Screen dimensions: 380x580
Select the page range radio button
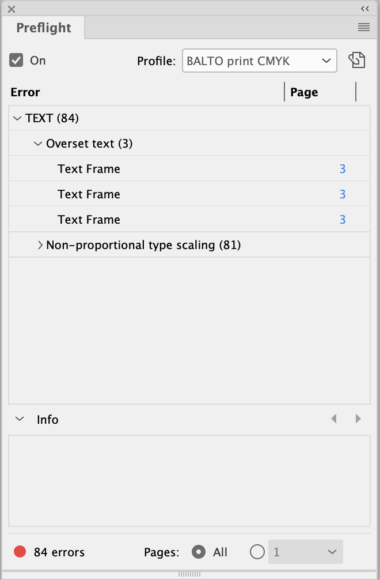click(257, 552)
